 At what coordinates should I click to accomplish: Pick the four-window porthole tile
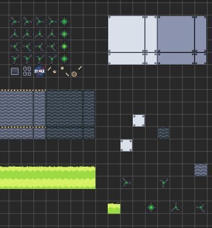coord(27,71)
